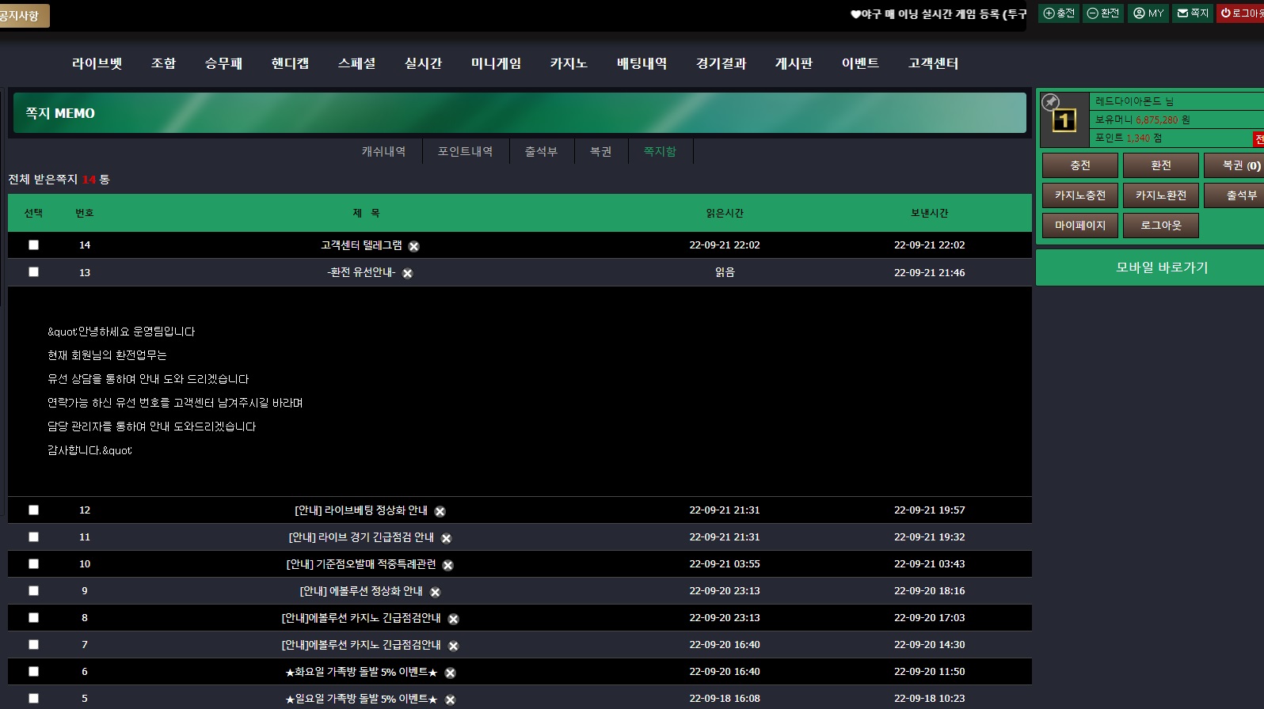Expand message [안내] 라이브베팅 정상화 안내
The height and width of the screenshot is (709, 1264).
360,510
